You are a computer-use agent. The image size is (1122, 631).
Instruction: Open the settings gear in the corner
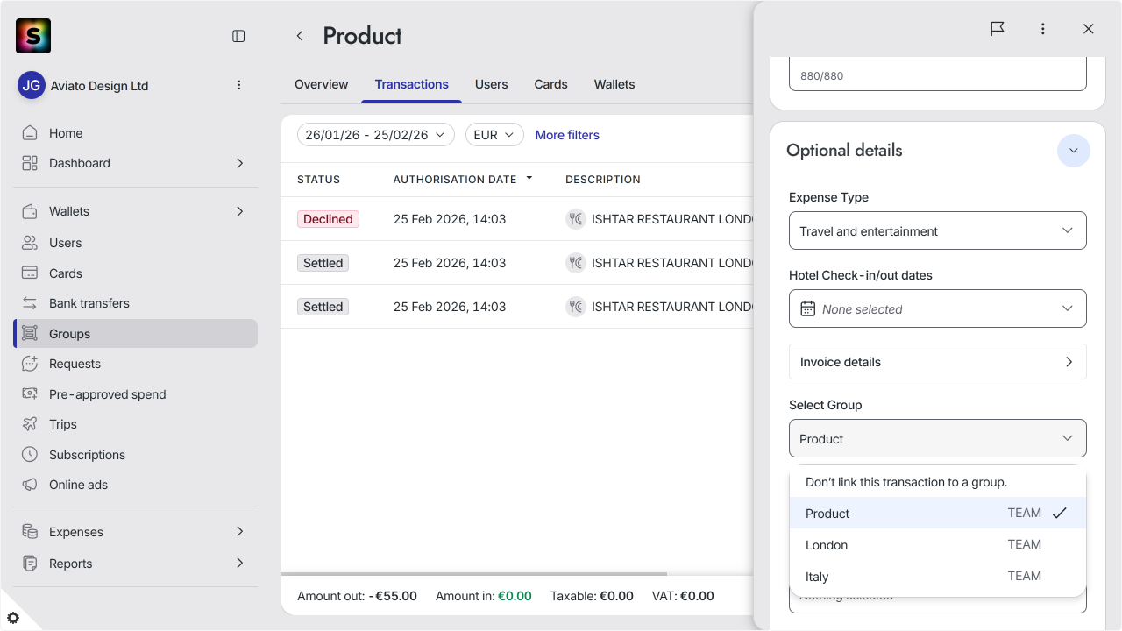(x=13, y=618)
